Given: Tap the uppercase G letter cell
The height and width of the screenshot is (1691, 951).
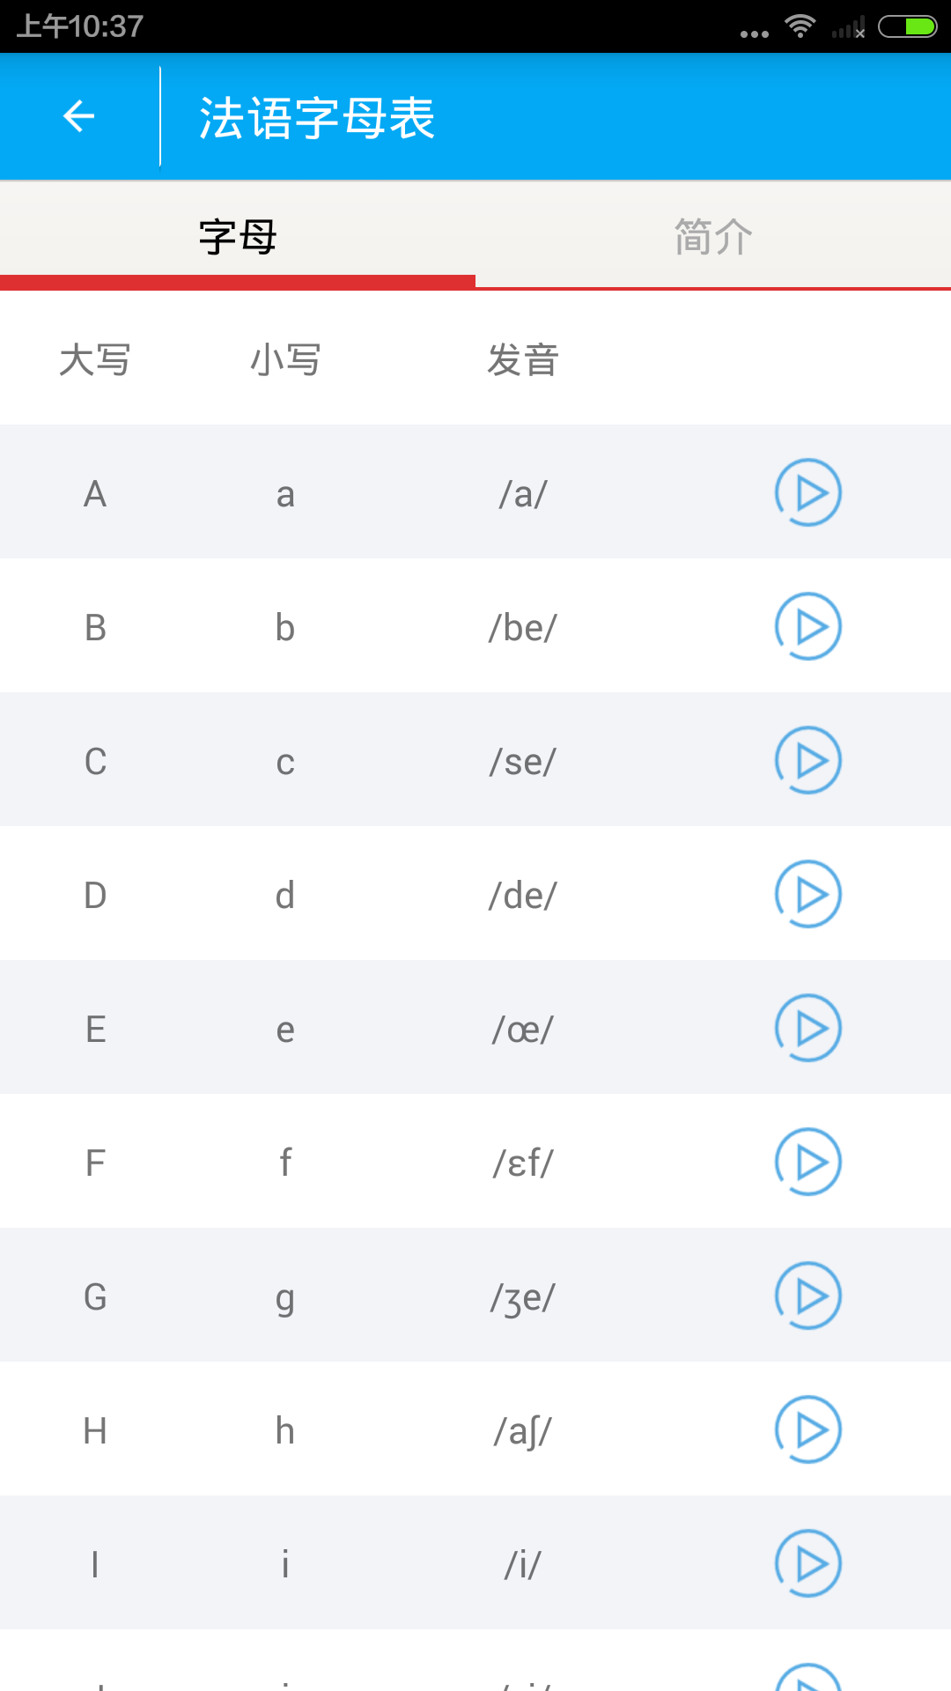Looking at the screenshot, I should tap(95, 1297).
